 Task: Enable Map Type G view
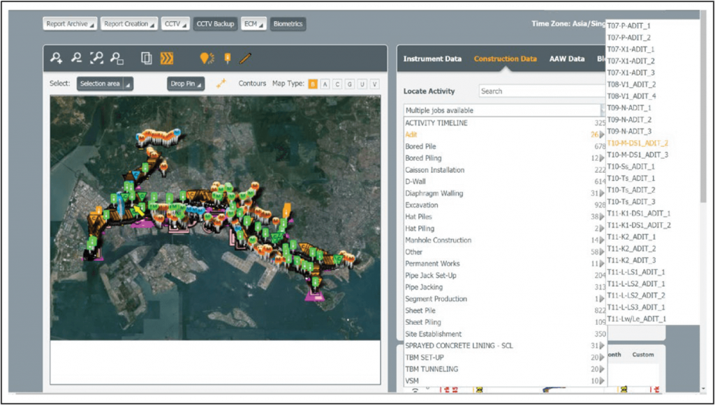coord(349,83)
